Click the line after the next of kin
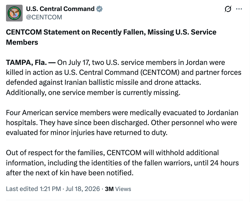 pyautogui.click(x=70, y=173)
